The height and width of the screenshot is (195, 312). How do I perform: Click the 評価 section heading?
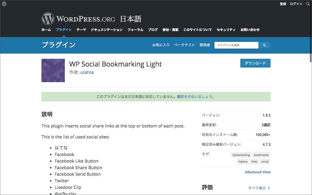coord(207,187)
